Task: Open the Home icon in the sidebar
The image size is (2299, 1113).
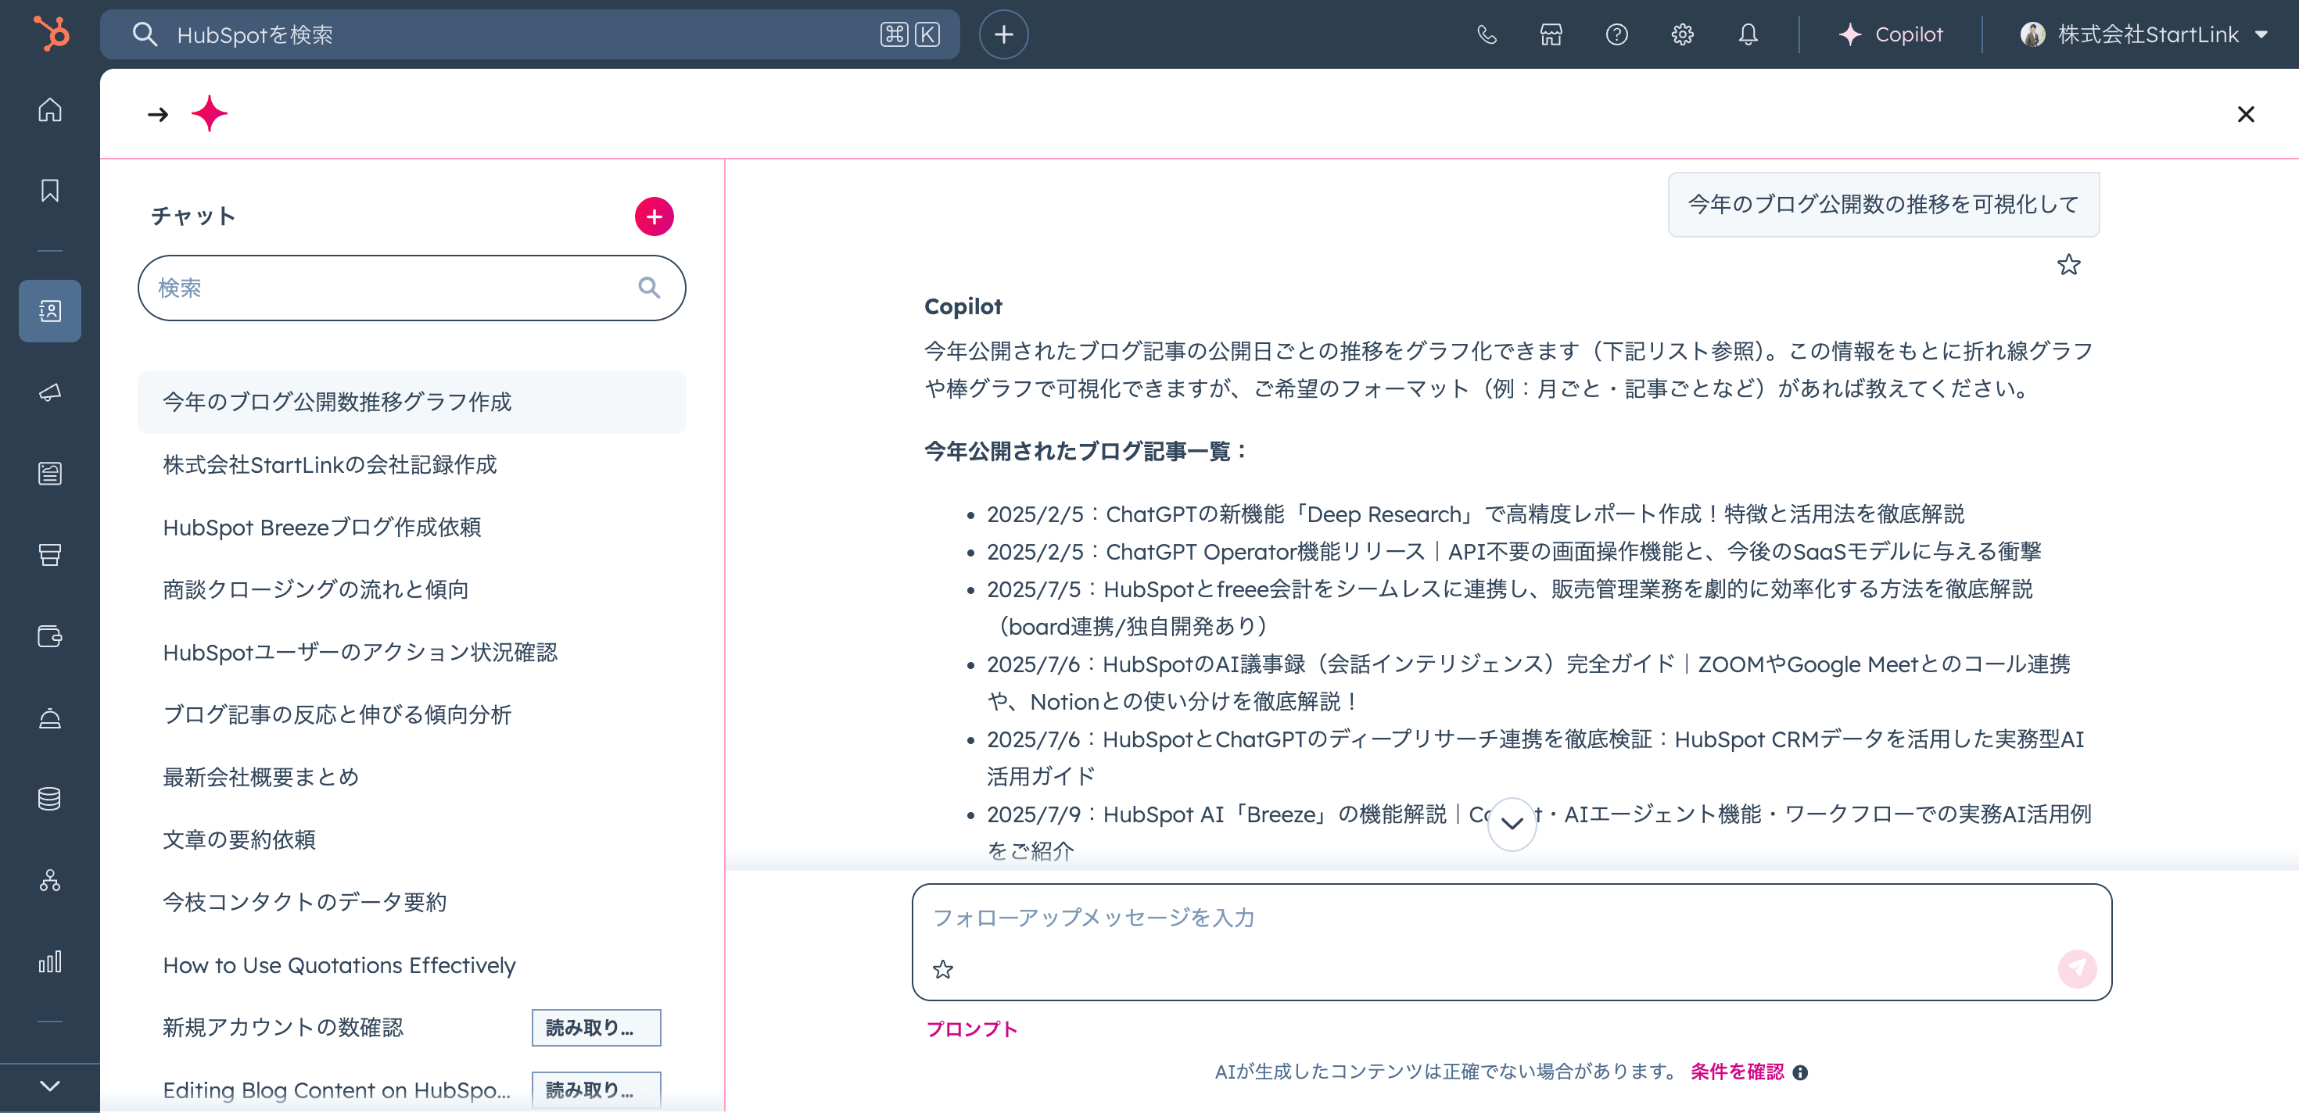Action: tap(49, 109)
